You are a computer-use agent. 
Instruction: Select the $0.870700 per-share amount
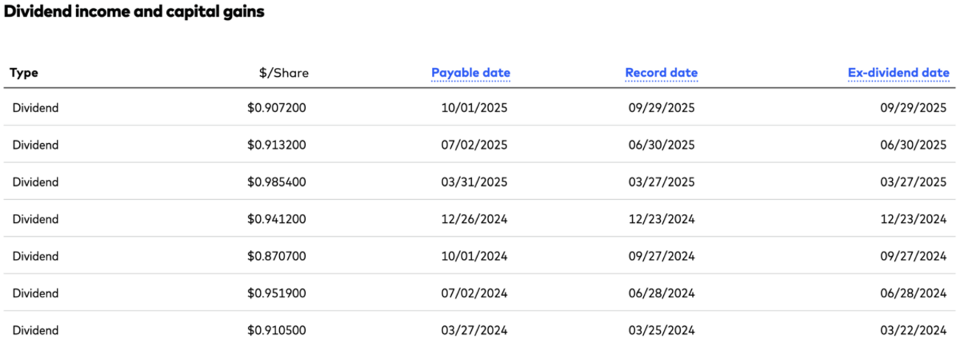277,256
